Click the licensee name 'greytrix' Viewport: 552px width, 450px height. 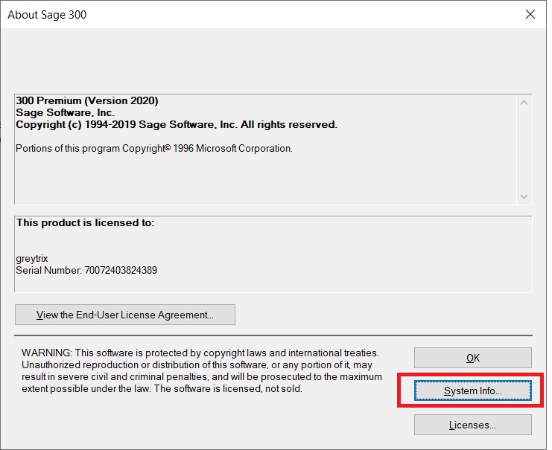(x=32, y=260)
